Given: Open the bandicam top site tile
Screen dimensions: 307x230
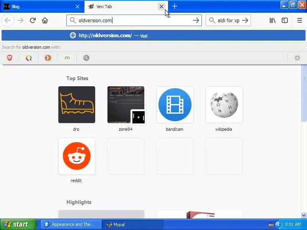Looking at the screenshot, I should pyautogui.click(x=175, y=105).
